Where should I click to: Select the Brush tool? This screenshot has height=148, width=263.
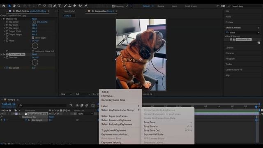click(65, 6)
